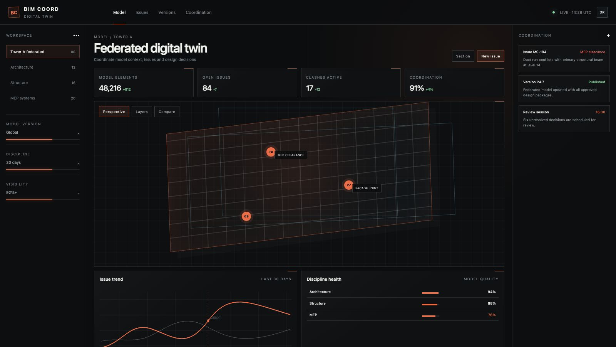Click current point on Issue trend chart
The height and width of the screenshot is (347, 616).
[208, 321]
